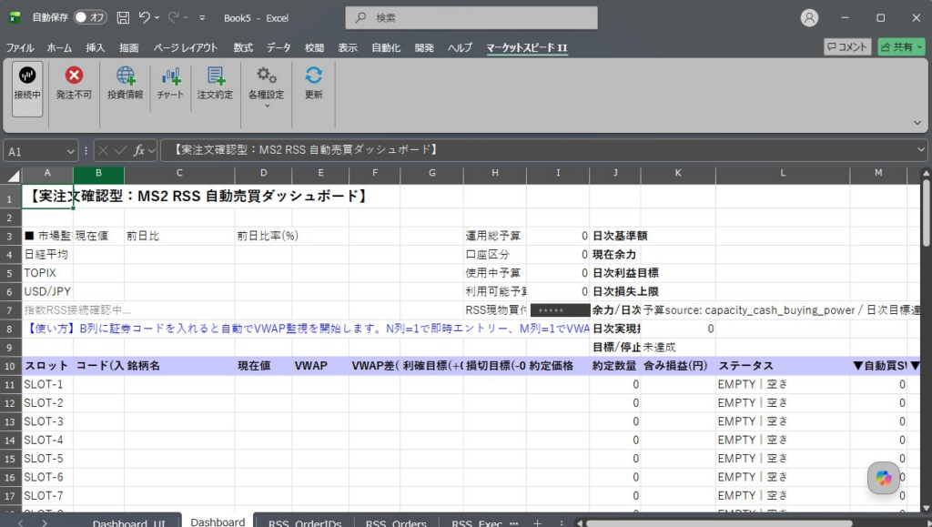Click the vertical scrollbar up arrow
Image resolution: width=932 pixels, height=527 pixels.
click(x=926, y=173)
